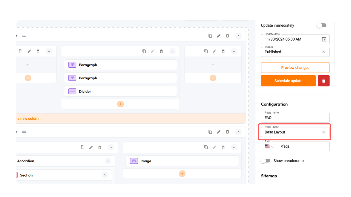This screenshot has width=351, height=197.
Task: Open the path language flag dropdown
Action: pyautogui.click(x=269, y=147)
